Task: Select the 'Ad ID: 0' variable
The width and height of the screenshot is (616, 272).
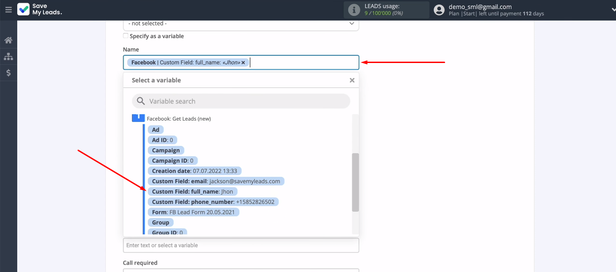Action: [162, 140]
